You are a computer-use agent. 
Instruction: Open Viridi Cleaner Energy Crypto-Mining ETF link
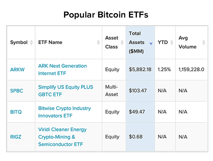[x=62, y=137]
